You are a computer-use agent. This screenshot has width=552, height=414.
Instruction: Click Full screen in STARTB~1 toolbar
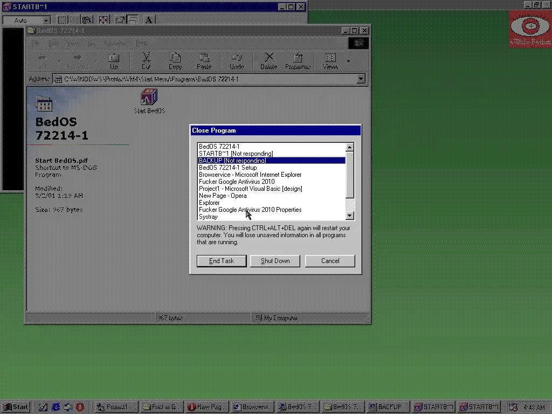(x=103, y=20)
